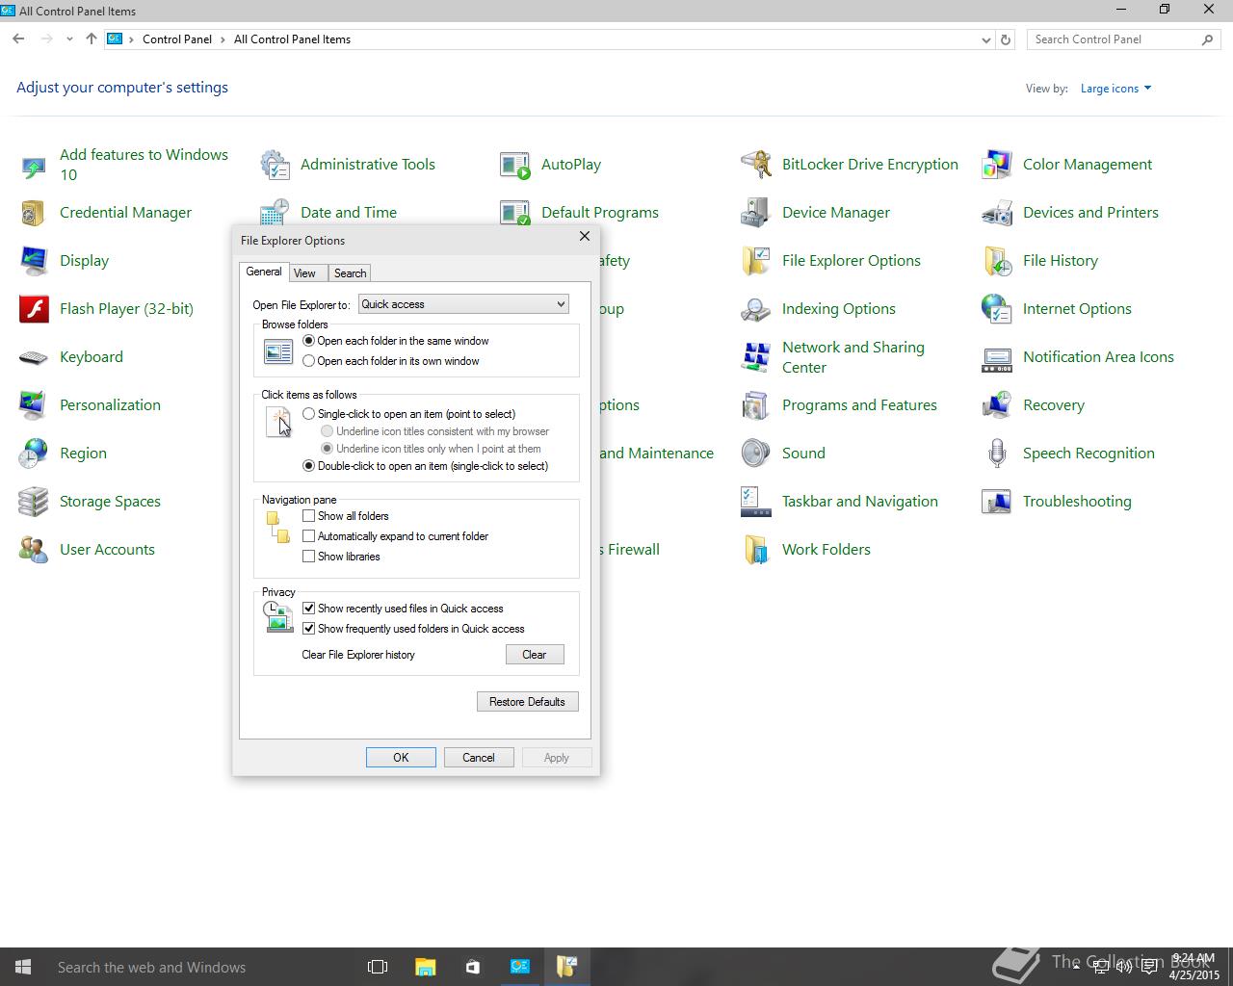Open the Default Programs icon
Viewport: 1233px width, 986px height.
515,213
